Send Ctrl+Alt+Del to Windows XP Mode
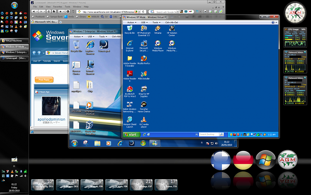The width and height of the screenshot is (311, 195). click(172, 22)
